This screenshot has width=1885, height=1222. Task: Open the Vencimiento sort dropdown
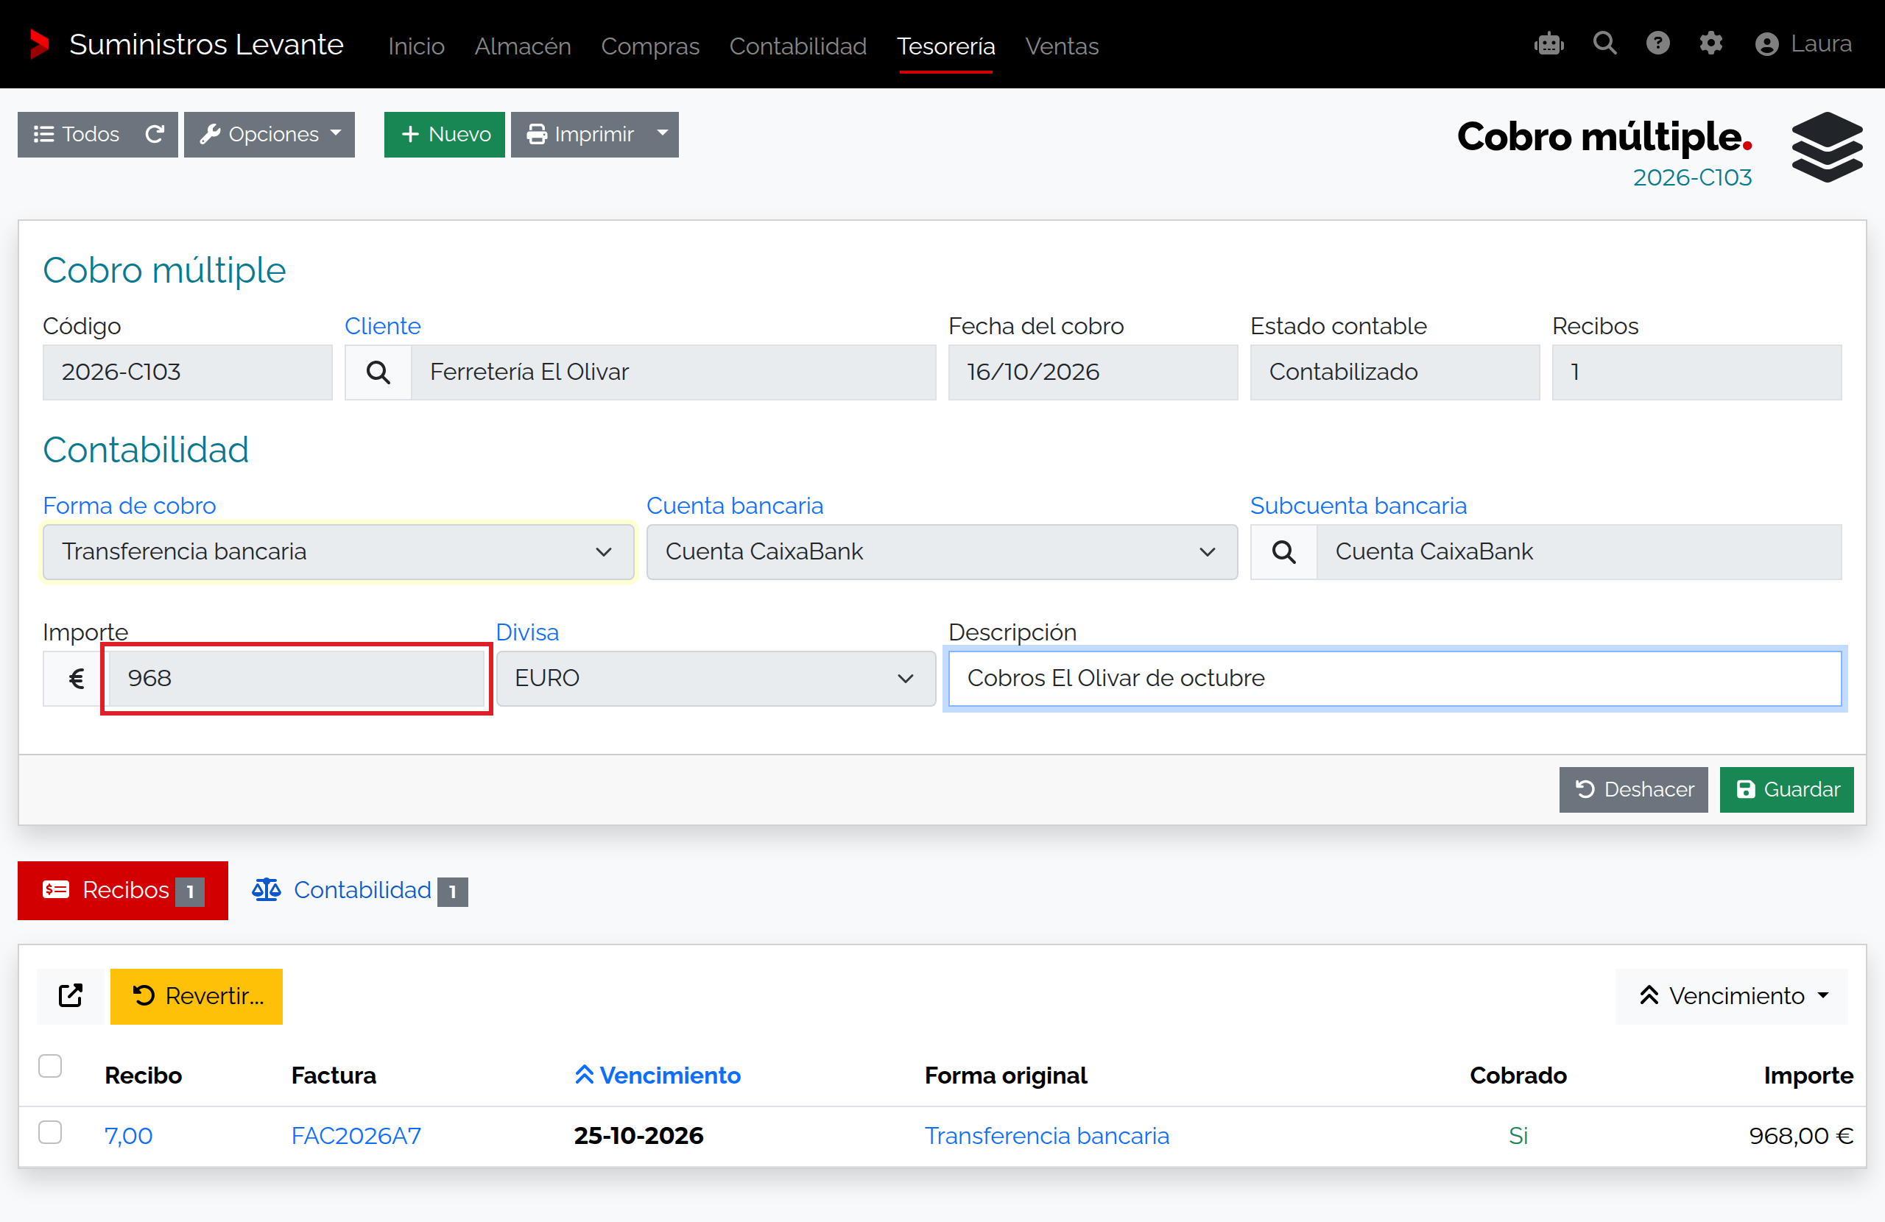(x=1731, y=996)
